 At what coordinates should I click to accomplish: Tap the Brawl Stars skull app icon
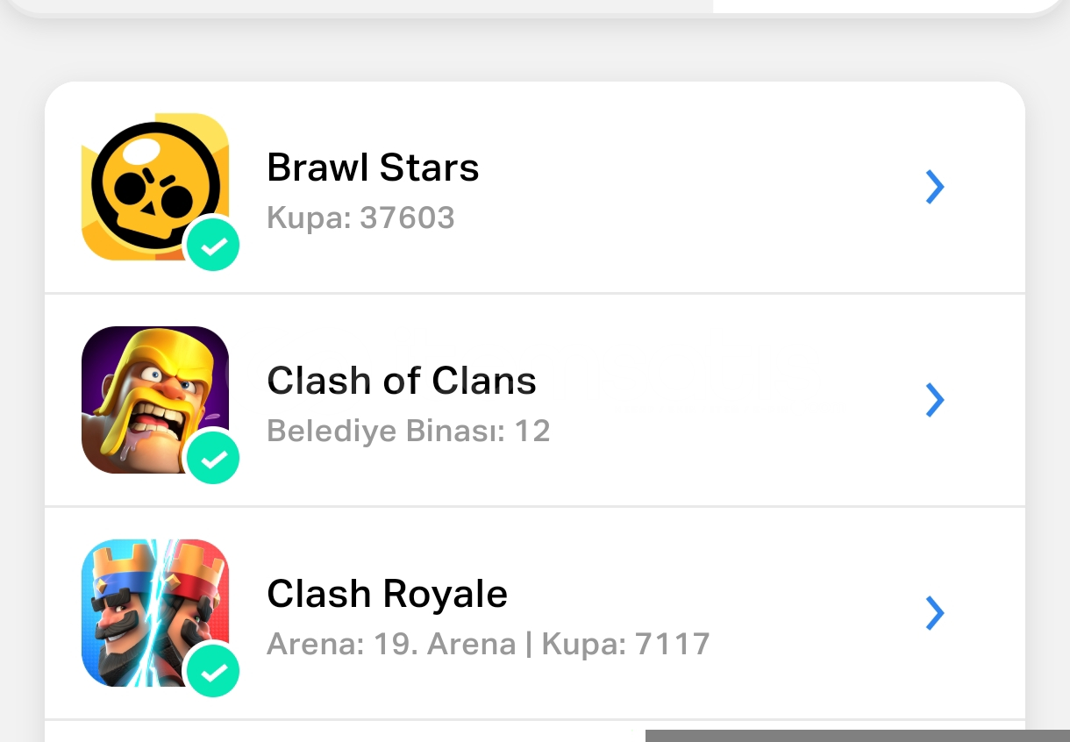point(155,187)
